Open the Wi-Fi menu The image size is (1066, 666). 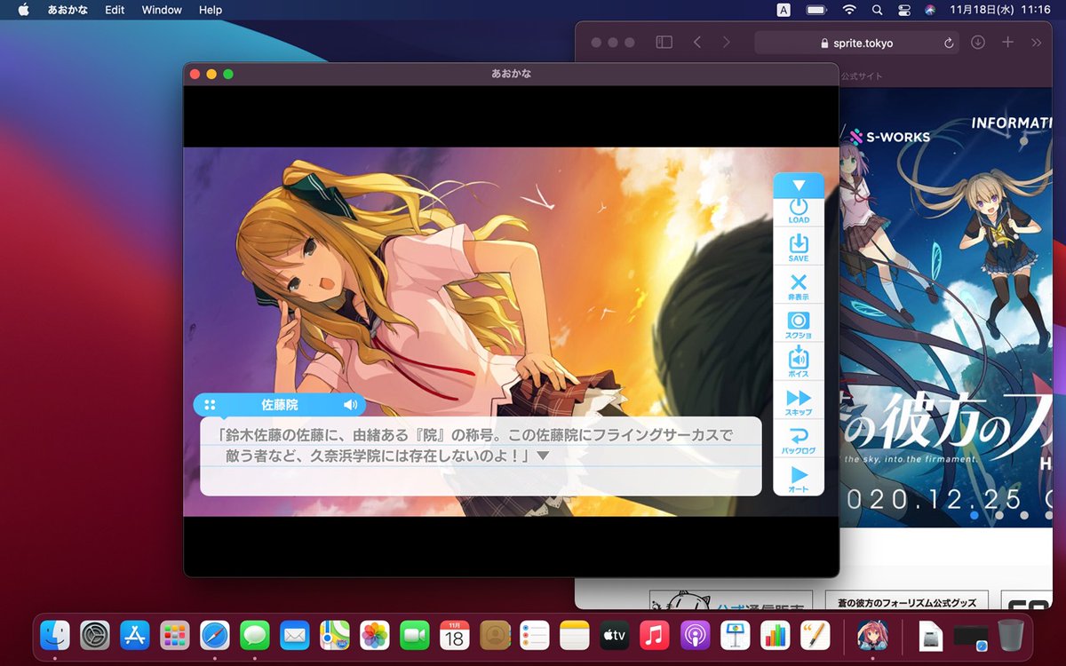point(849,10)
